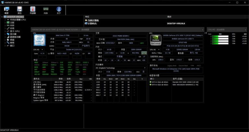Select 内存 item in the tree
249x132 pixels.
click(x=12, y=25)
